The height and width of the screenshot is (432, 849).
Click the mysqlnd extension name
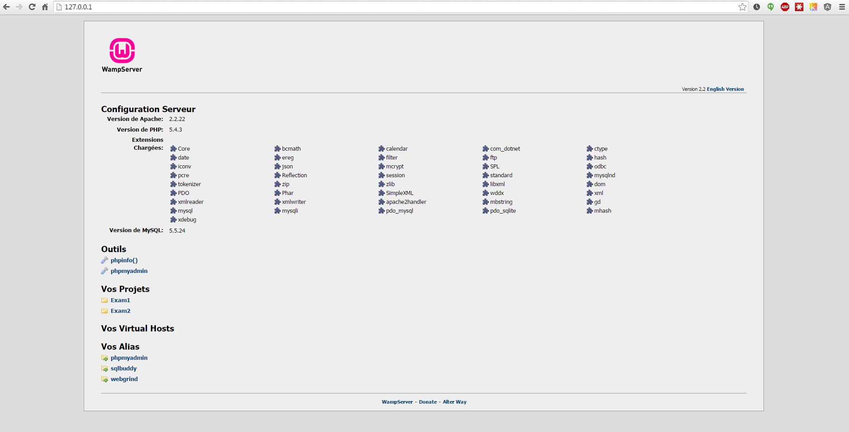pos(605,175)
